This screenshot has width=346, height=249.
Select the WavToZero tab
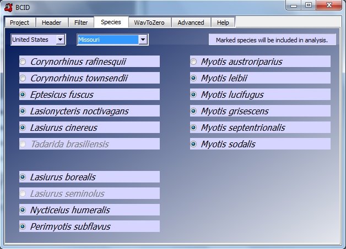tap(149, 23)
